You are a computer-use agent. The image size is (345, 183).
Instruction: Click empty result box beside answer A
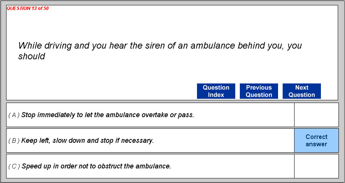pos(316,115)
